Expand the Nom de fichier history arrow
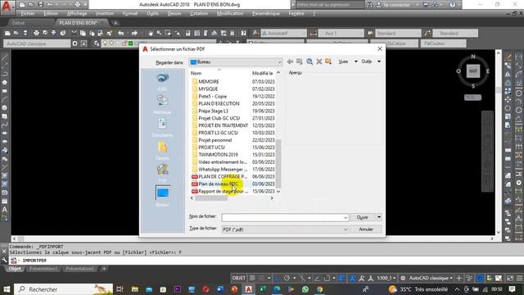Screen dimensions: 524x295 [x=346, y=218]
